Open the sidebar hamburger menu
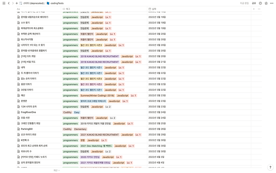The image size is (276, 173). click(4, 3)
